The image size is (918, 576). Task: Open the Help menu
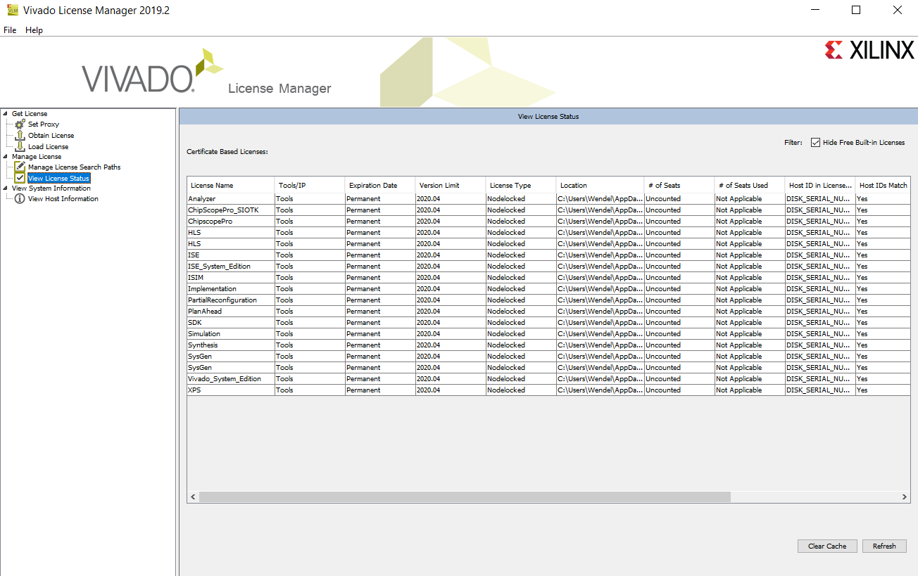[34, 30]
